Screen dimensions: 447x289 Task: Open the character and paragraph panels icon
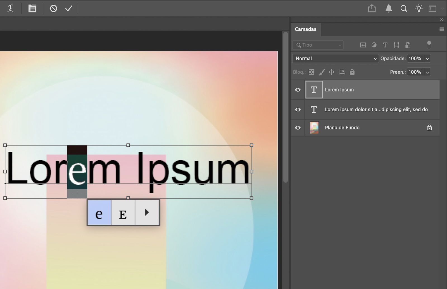(32, 8)
